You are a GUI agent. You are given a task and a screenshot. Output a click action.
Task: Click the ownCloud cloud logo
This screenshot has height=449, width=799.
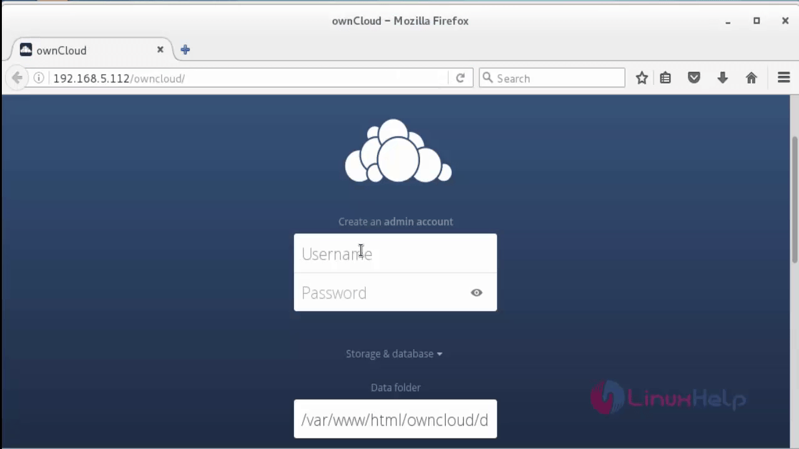[x=398, y=150]
